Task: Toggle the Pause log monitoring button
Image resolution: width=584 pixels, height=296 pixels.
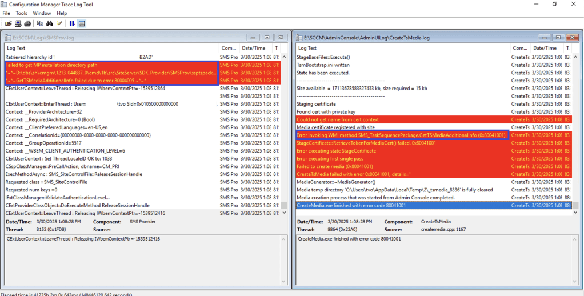Action: [x=72, y=23]
